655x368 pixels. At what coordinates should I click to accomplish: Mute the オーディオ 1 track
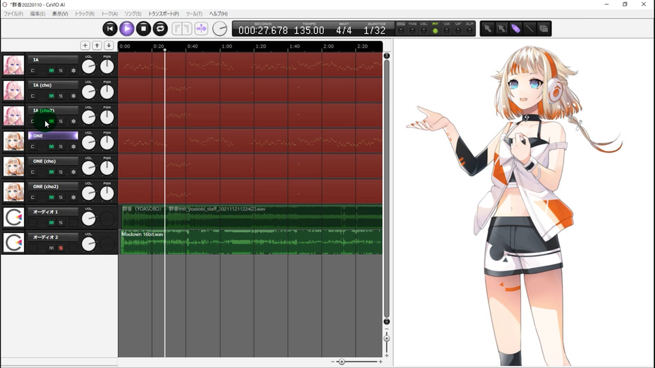51,223
